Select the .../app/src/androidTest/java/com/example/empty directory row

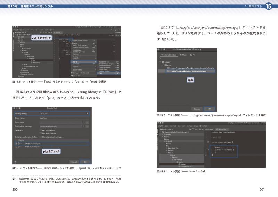coord(191,68)
